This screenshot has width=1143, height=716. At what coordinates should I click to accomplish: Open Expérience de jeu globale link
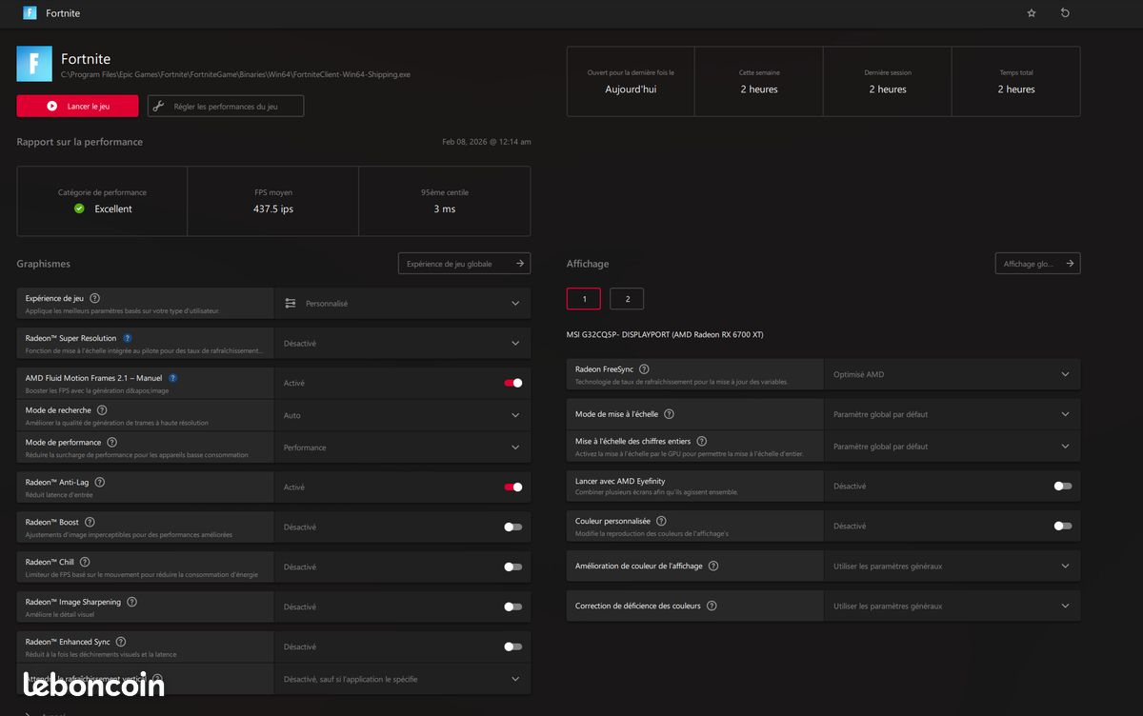[464, 264]
